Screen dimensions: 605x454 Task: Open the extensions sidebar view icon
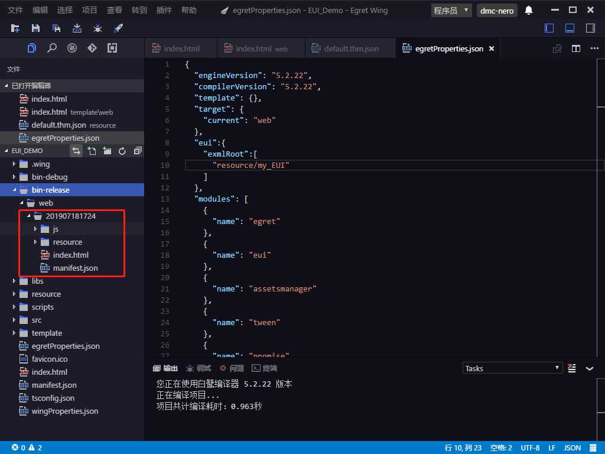[112, 48]
